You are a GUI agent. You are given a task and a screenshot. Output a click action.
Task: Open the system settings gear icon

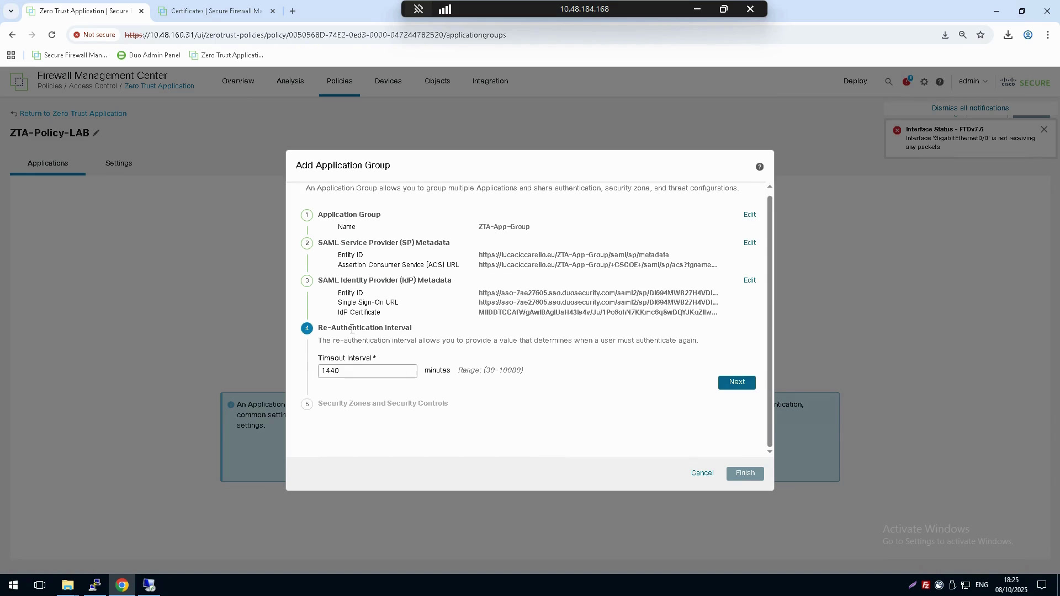[924, 82]
